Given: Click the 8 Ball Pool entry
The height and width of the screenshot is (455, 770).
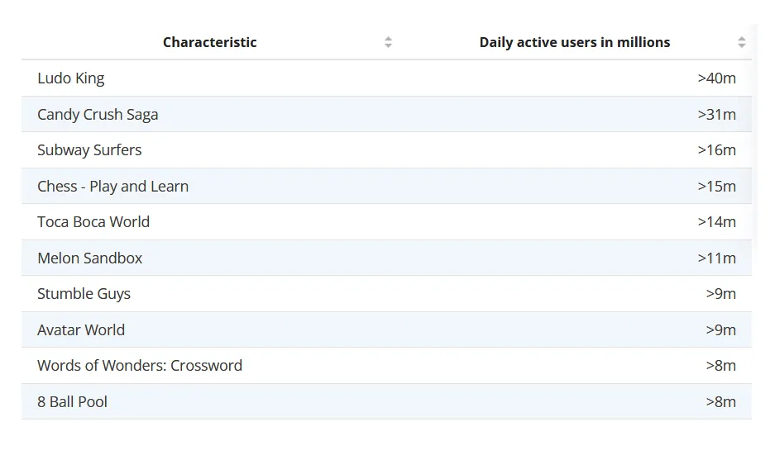Looking at the screenshot, I should coord(72,402).
